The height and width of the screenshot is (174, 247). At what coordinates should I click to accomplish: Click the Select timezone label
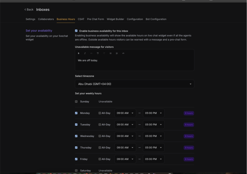[84, 76]
